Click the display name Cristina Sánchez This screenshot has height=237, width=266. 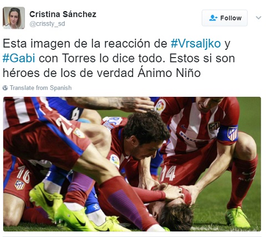pos(63,14)
